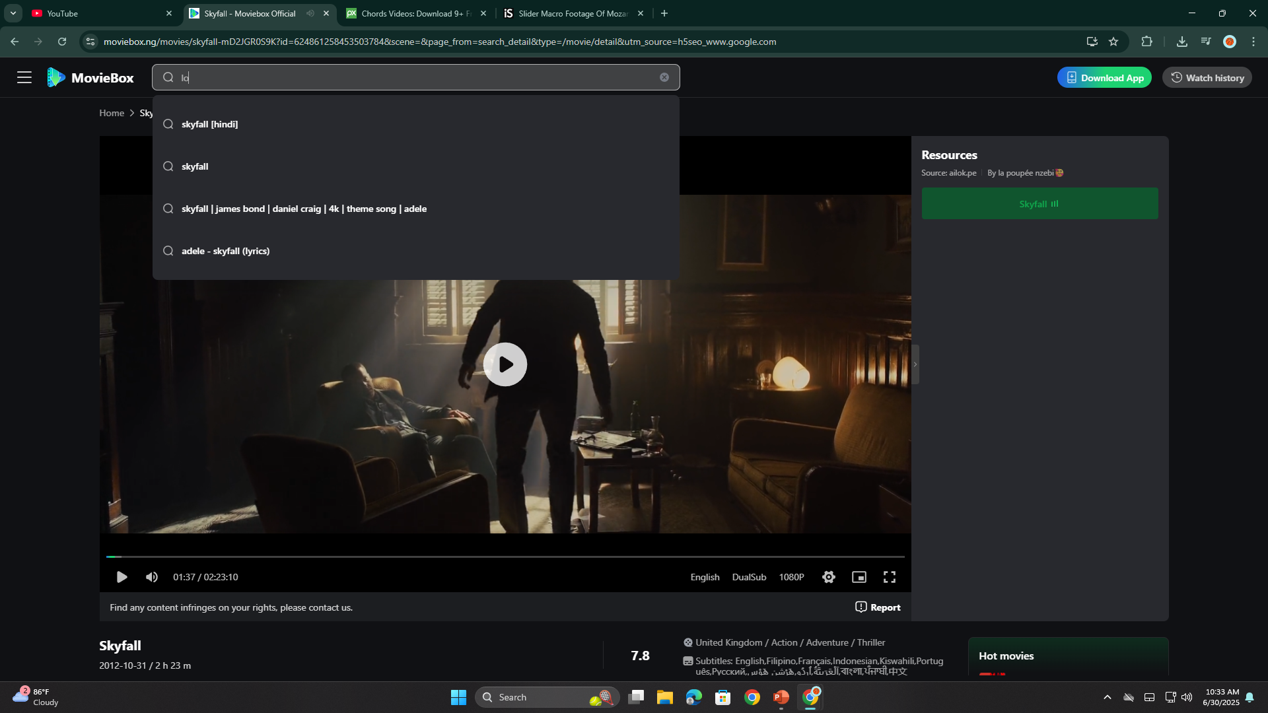This screenshot has height=713, width=1268.
Task: Close the Skyfall - Moviebox tab
Action: (326, 13)
